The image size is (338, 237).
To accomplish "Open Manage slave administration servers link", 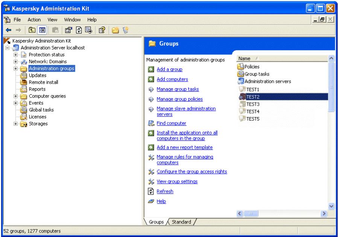I will (186, 112).
